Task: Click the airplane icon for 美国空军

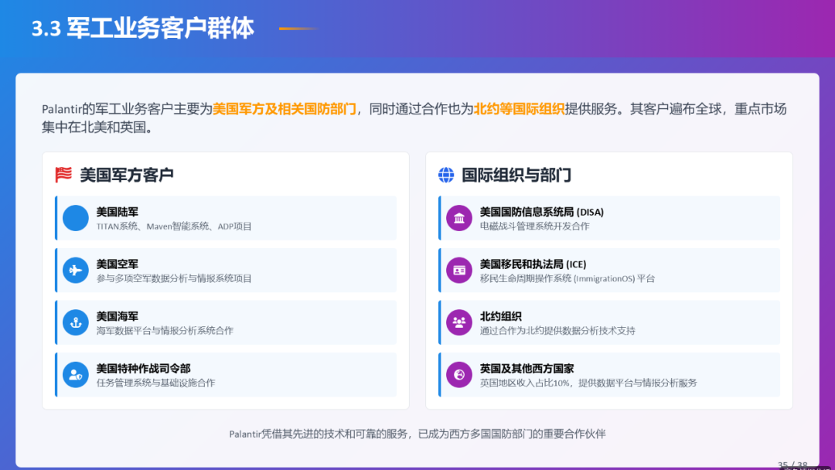Action: [x=76, y=270]
